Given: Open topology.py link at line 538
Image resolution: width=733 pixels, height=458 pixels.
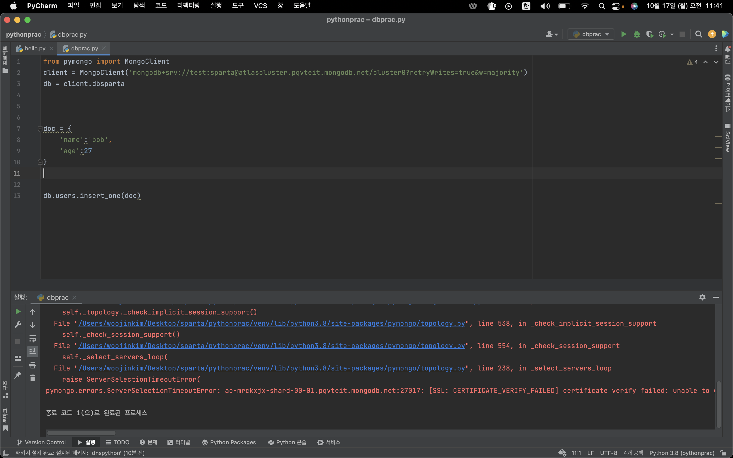Looking at the screenshot, I should coord(271,323).
